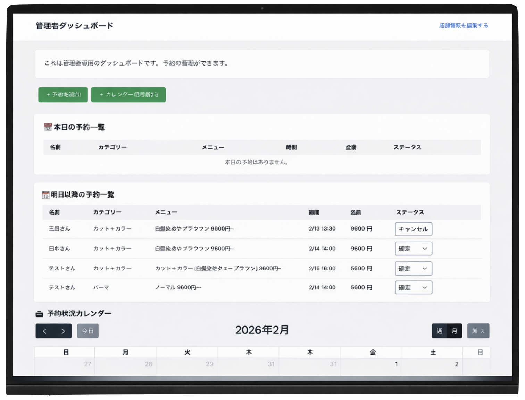Switch calendar to 週 view
525x400 pixels.
[x=439, y=331]
